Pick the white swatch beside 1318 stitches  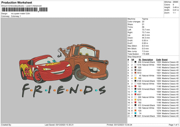click(x=136, y=65)
